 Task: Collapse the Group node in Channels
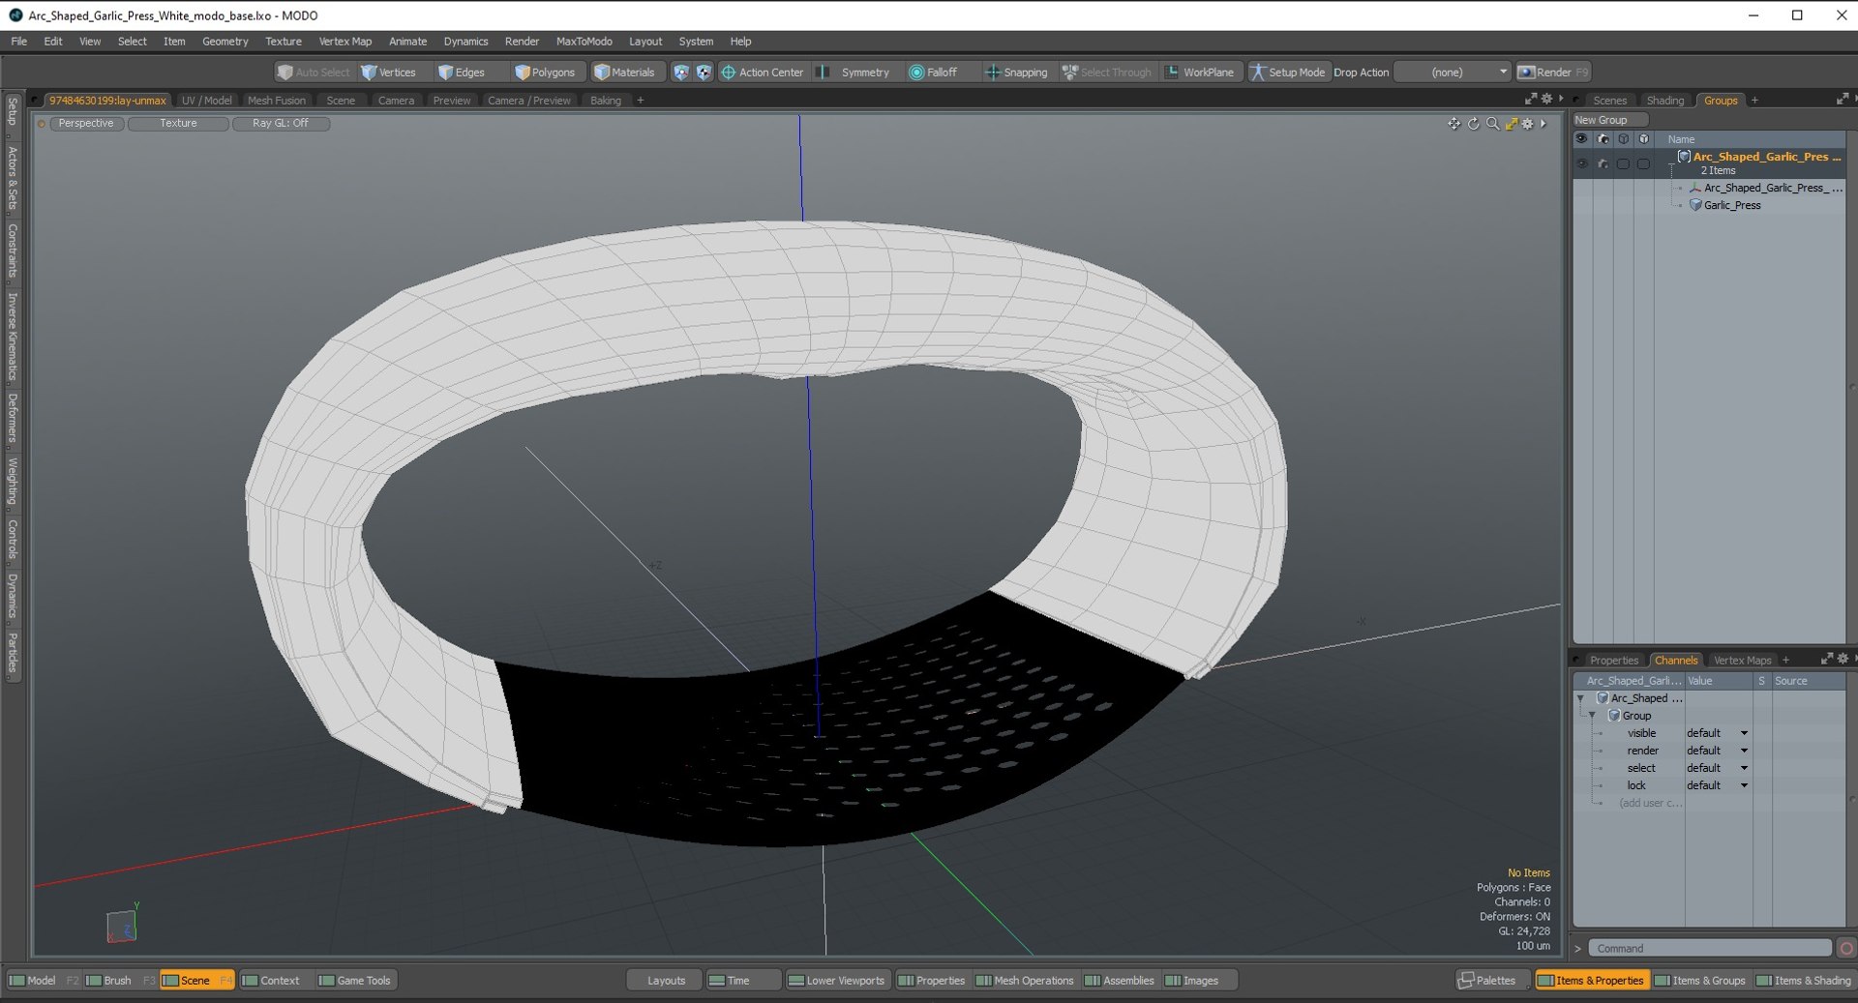1592,716
